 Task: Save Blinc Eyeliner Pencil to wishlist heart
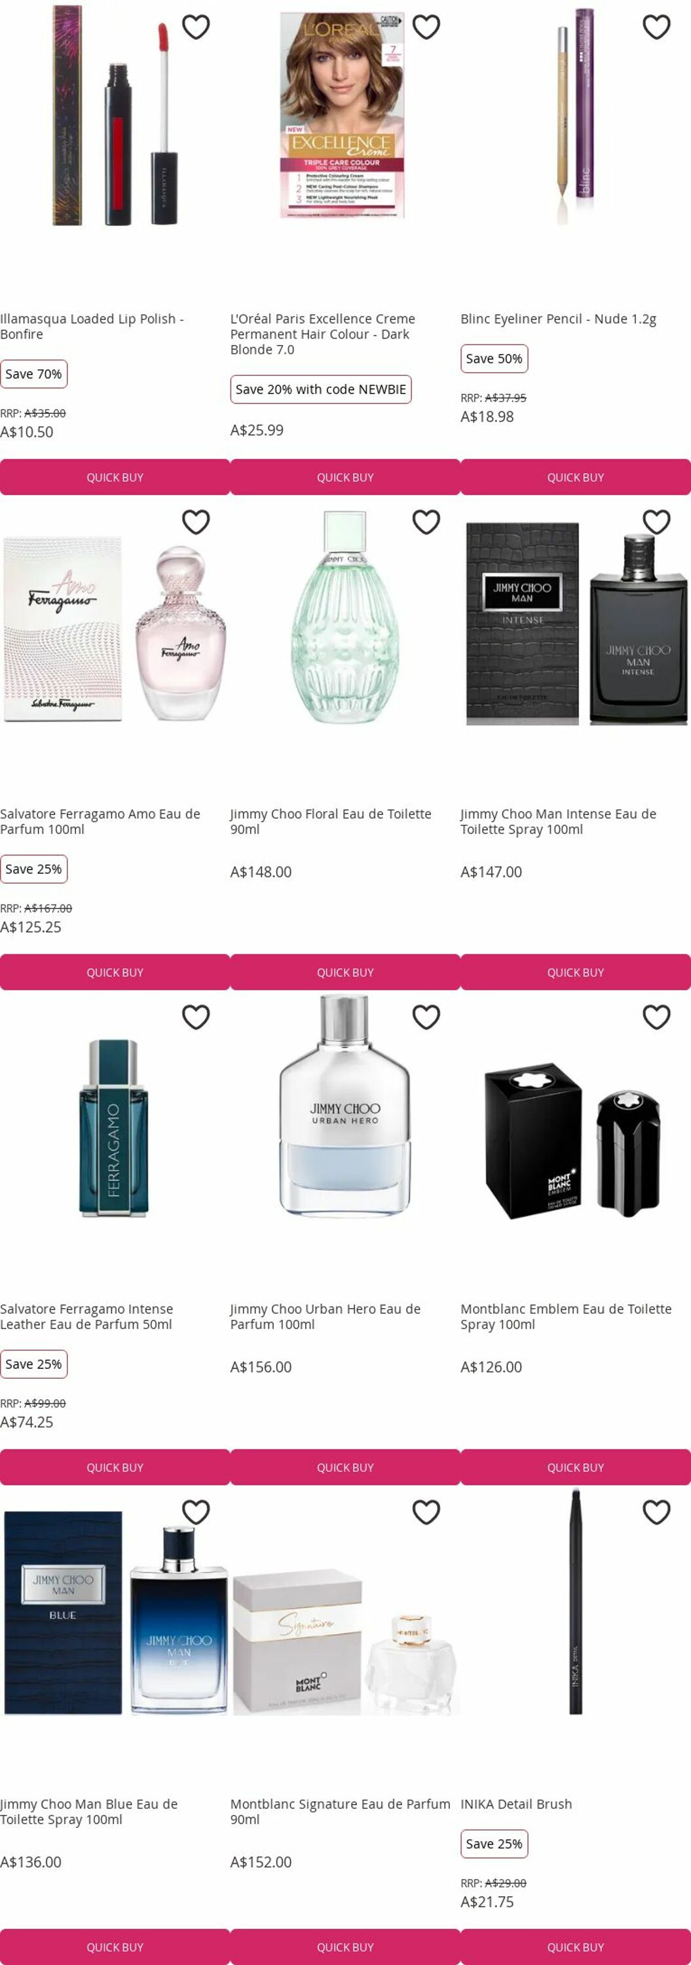pyautogui.click(x=657, y=27)
